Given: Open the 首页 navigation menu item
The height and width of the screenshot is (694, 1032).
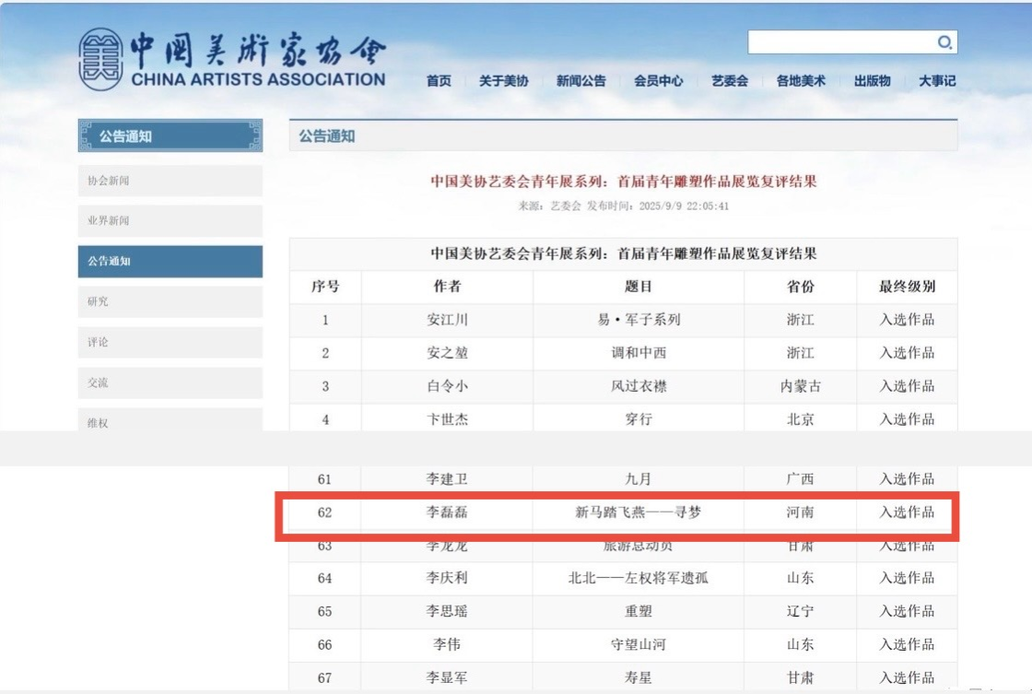Looking at the screenshot, I should [x=439, y=81].
